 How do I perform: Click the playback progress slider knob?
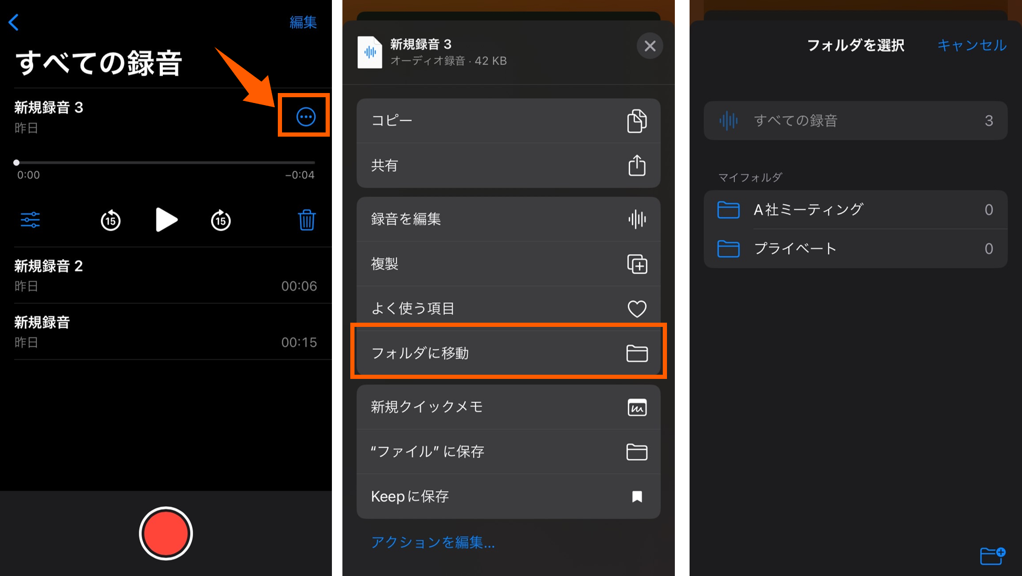17,162
